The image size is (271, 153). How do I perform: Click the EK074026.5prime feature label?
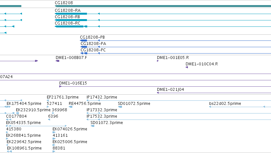click(70, 129)
